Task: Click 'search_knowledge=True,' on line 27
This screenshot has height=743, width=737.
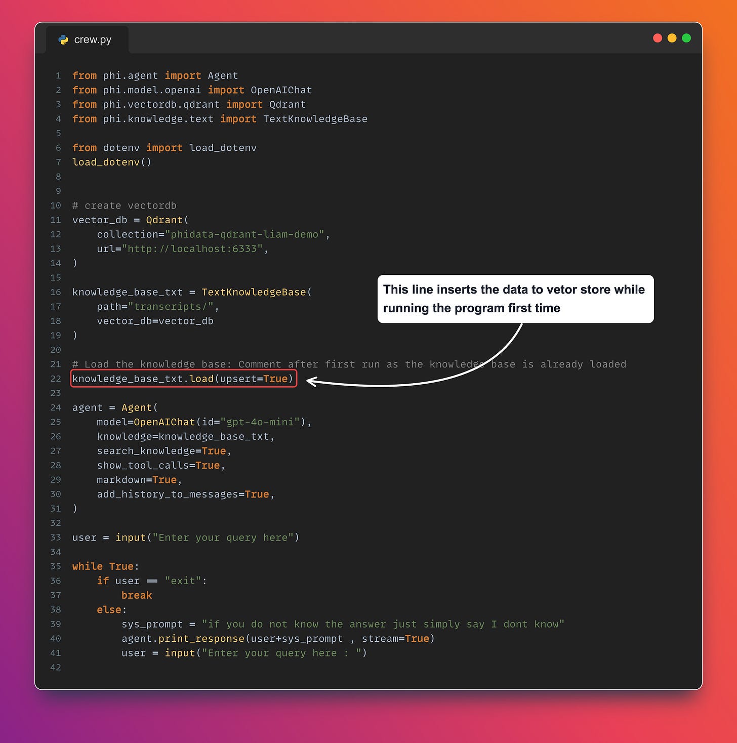Action: tap(164, 451)
